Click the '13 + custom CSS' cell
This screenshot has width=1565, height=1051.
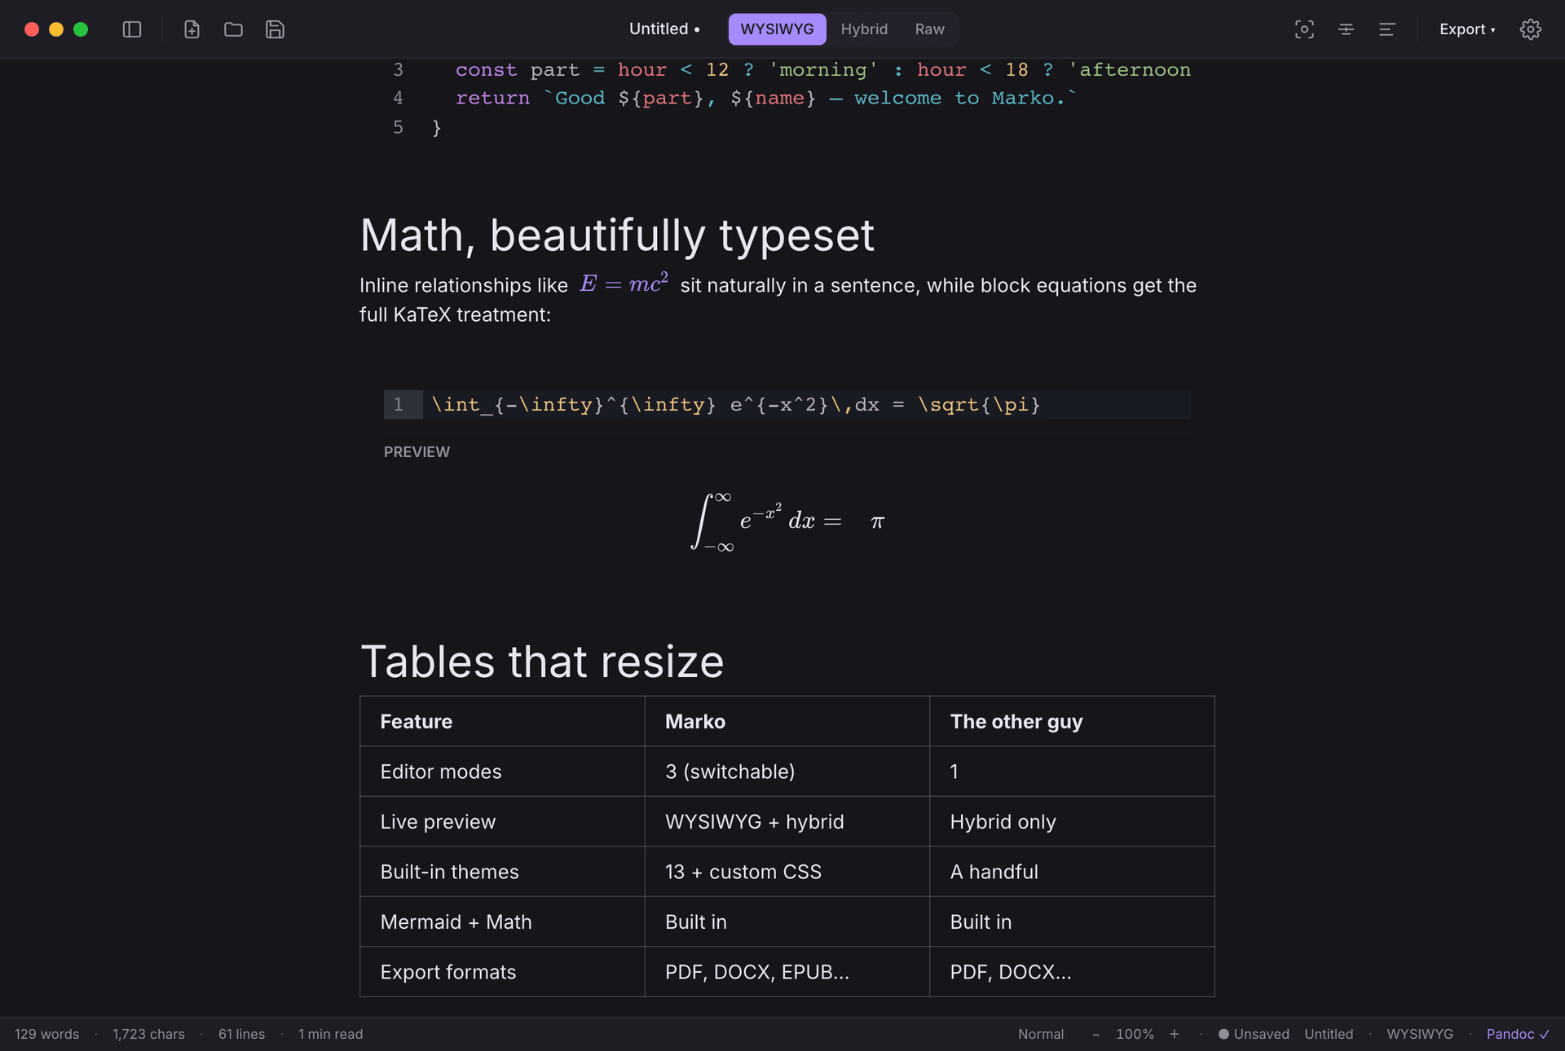(x=787, y=872)
